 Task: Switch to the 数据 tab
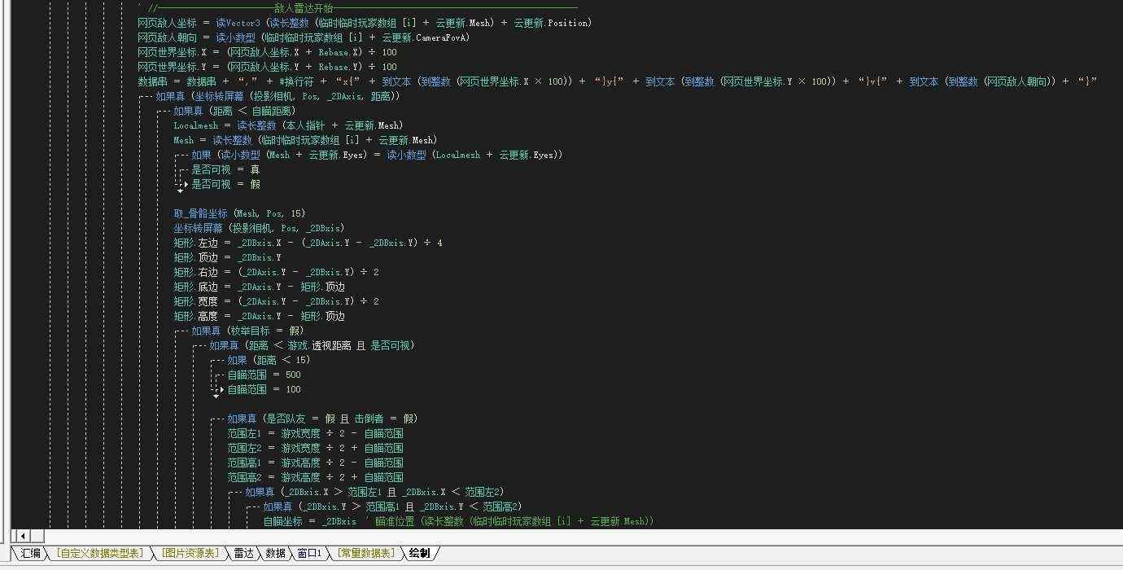point(276,554)
